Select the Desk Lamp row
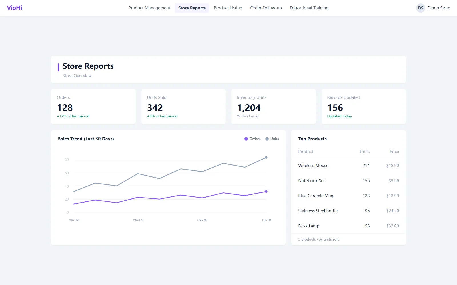 348,226
